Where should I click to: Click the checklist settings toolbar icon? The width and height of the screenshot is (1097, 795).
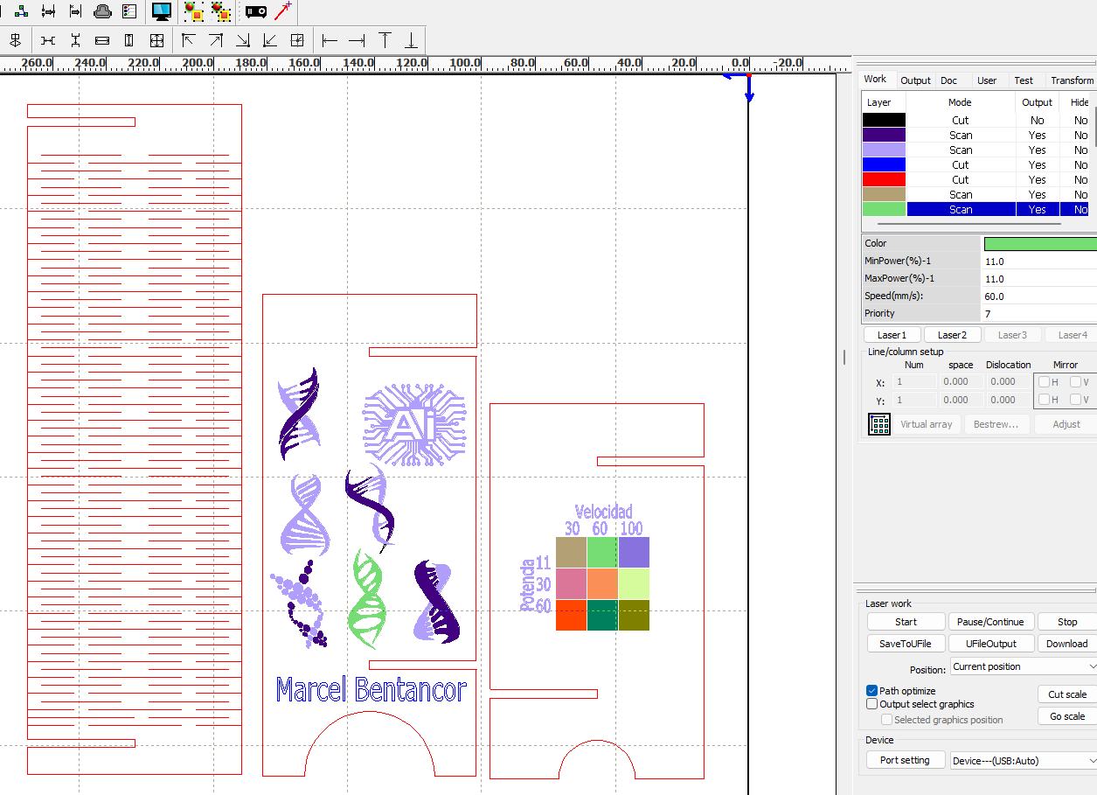click(129, 11)
